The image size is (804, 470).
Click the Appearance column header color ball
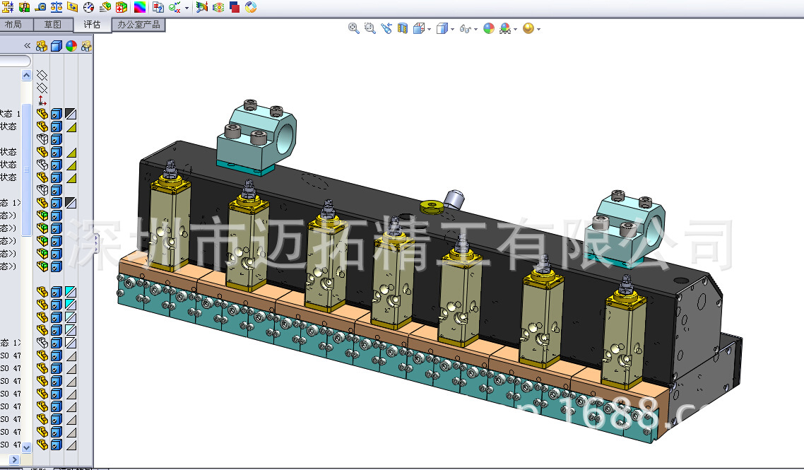tap(71, 46)
